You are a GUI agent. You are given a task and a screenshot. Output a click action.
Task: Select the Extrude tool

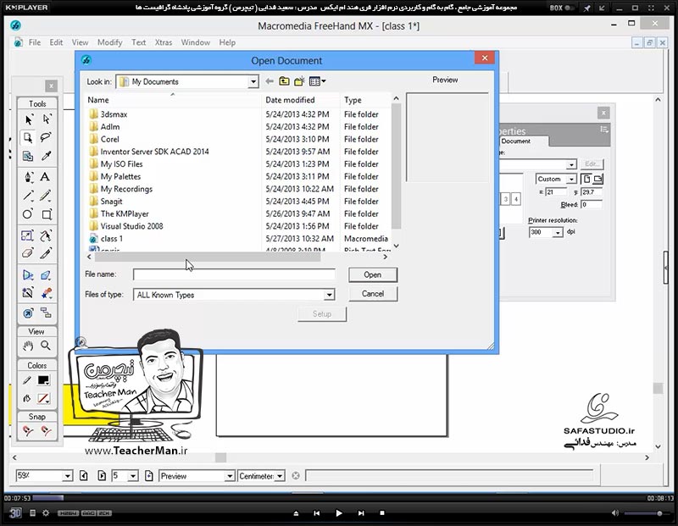coord(46,275)
